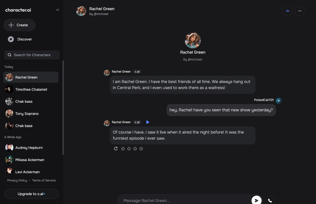Play the Rachel Green voice message

tap(148, 122)
